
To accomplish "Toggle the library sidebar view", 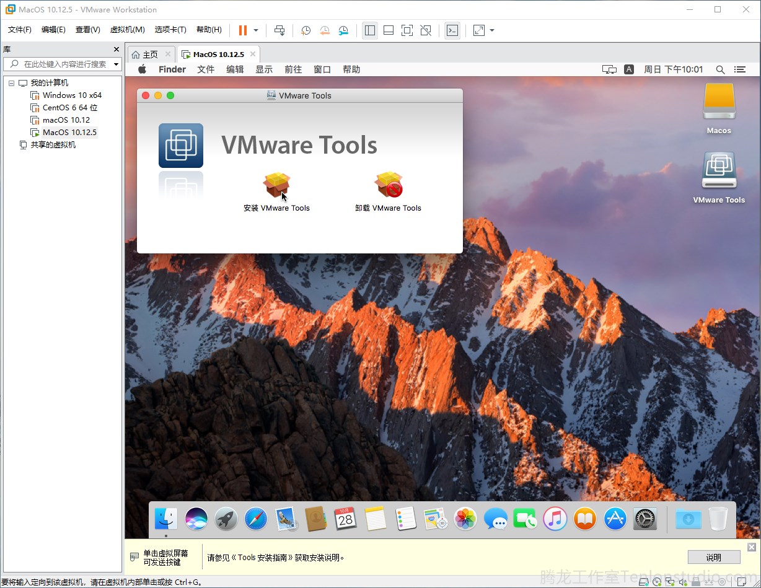I will tap(370, 30).
